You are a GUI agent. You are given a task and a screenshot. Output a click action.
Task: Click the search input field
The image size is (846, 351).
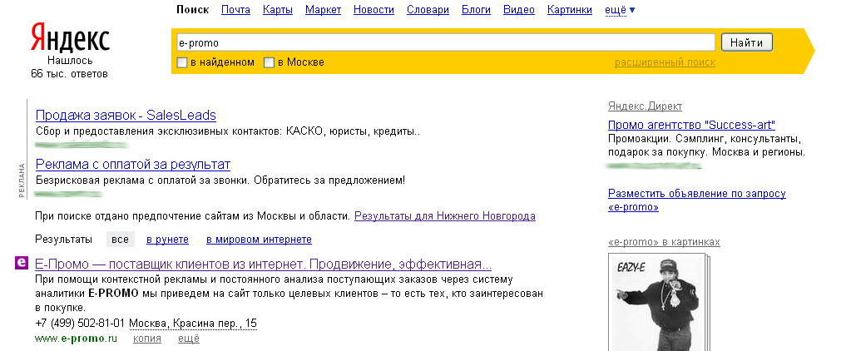click(x=445, y=42)
